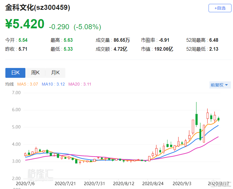Click 市值 value 192.06亿
The width and height of the screenshot is (233, 189).
point(163,49)
